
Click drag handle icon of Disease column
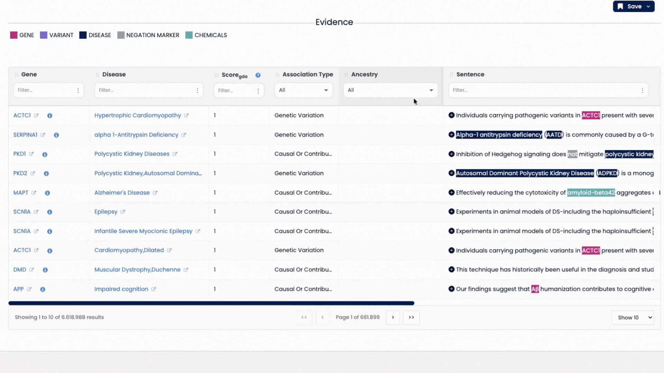97,75
